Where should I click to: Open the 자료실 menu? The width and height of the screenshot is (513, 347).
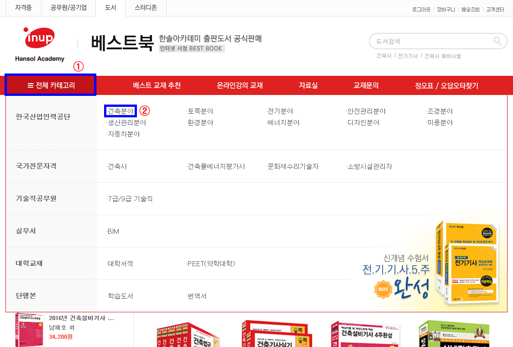[x=308, y=85]
